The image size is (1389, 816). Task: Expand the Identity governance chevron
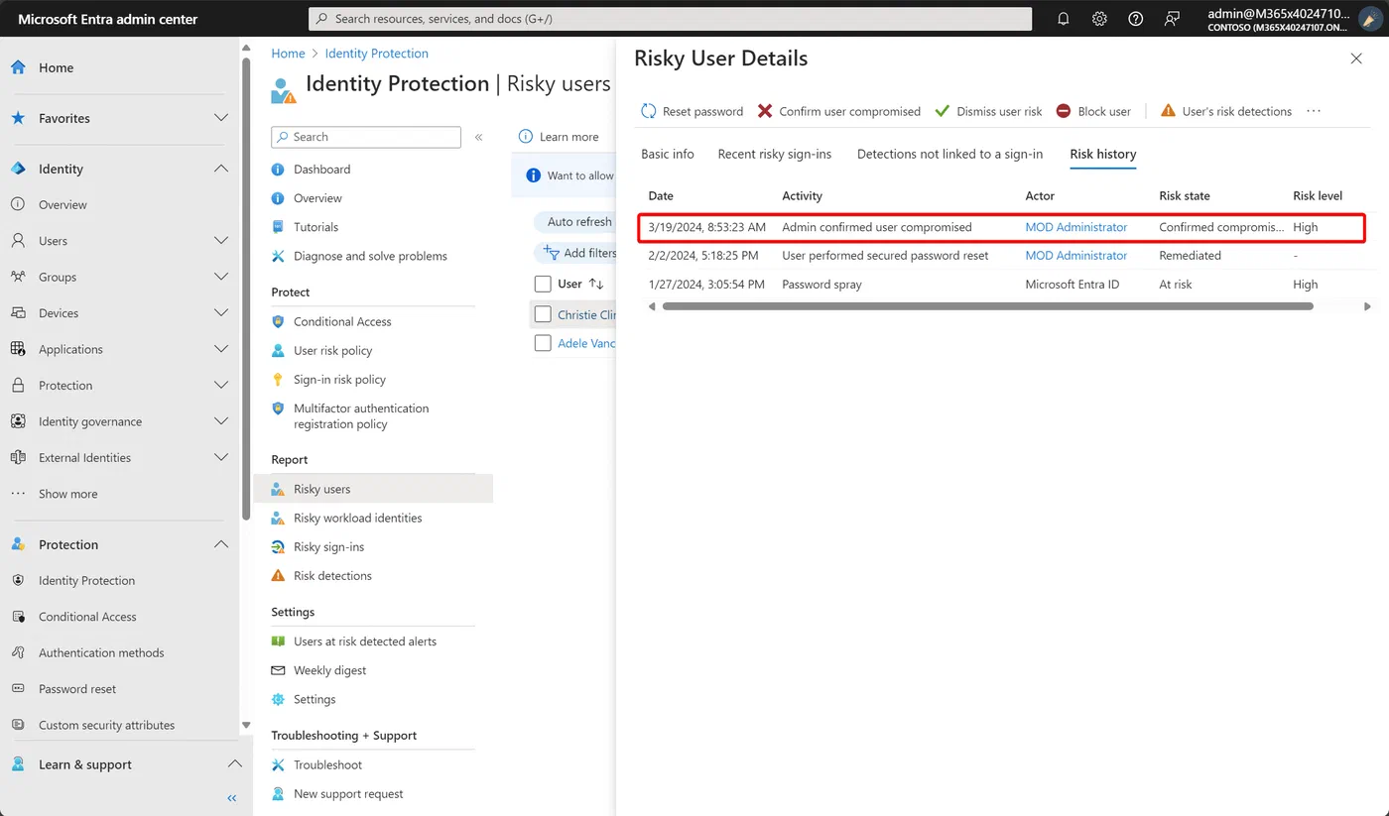pyautogui.click(x=221, y=421)
